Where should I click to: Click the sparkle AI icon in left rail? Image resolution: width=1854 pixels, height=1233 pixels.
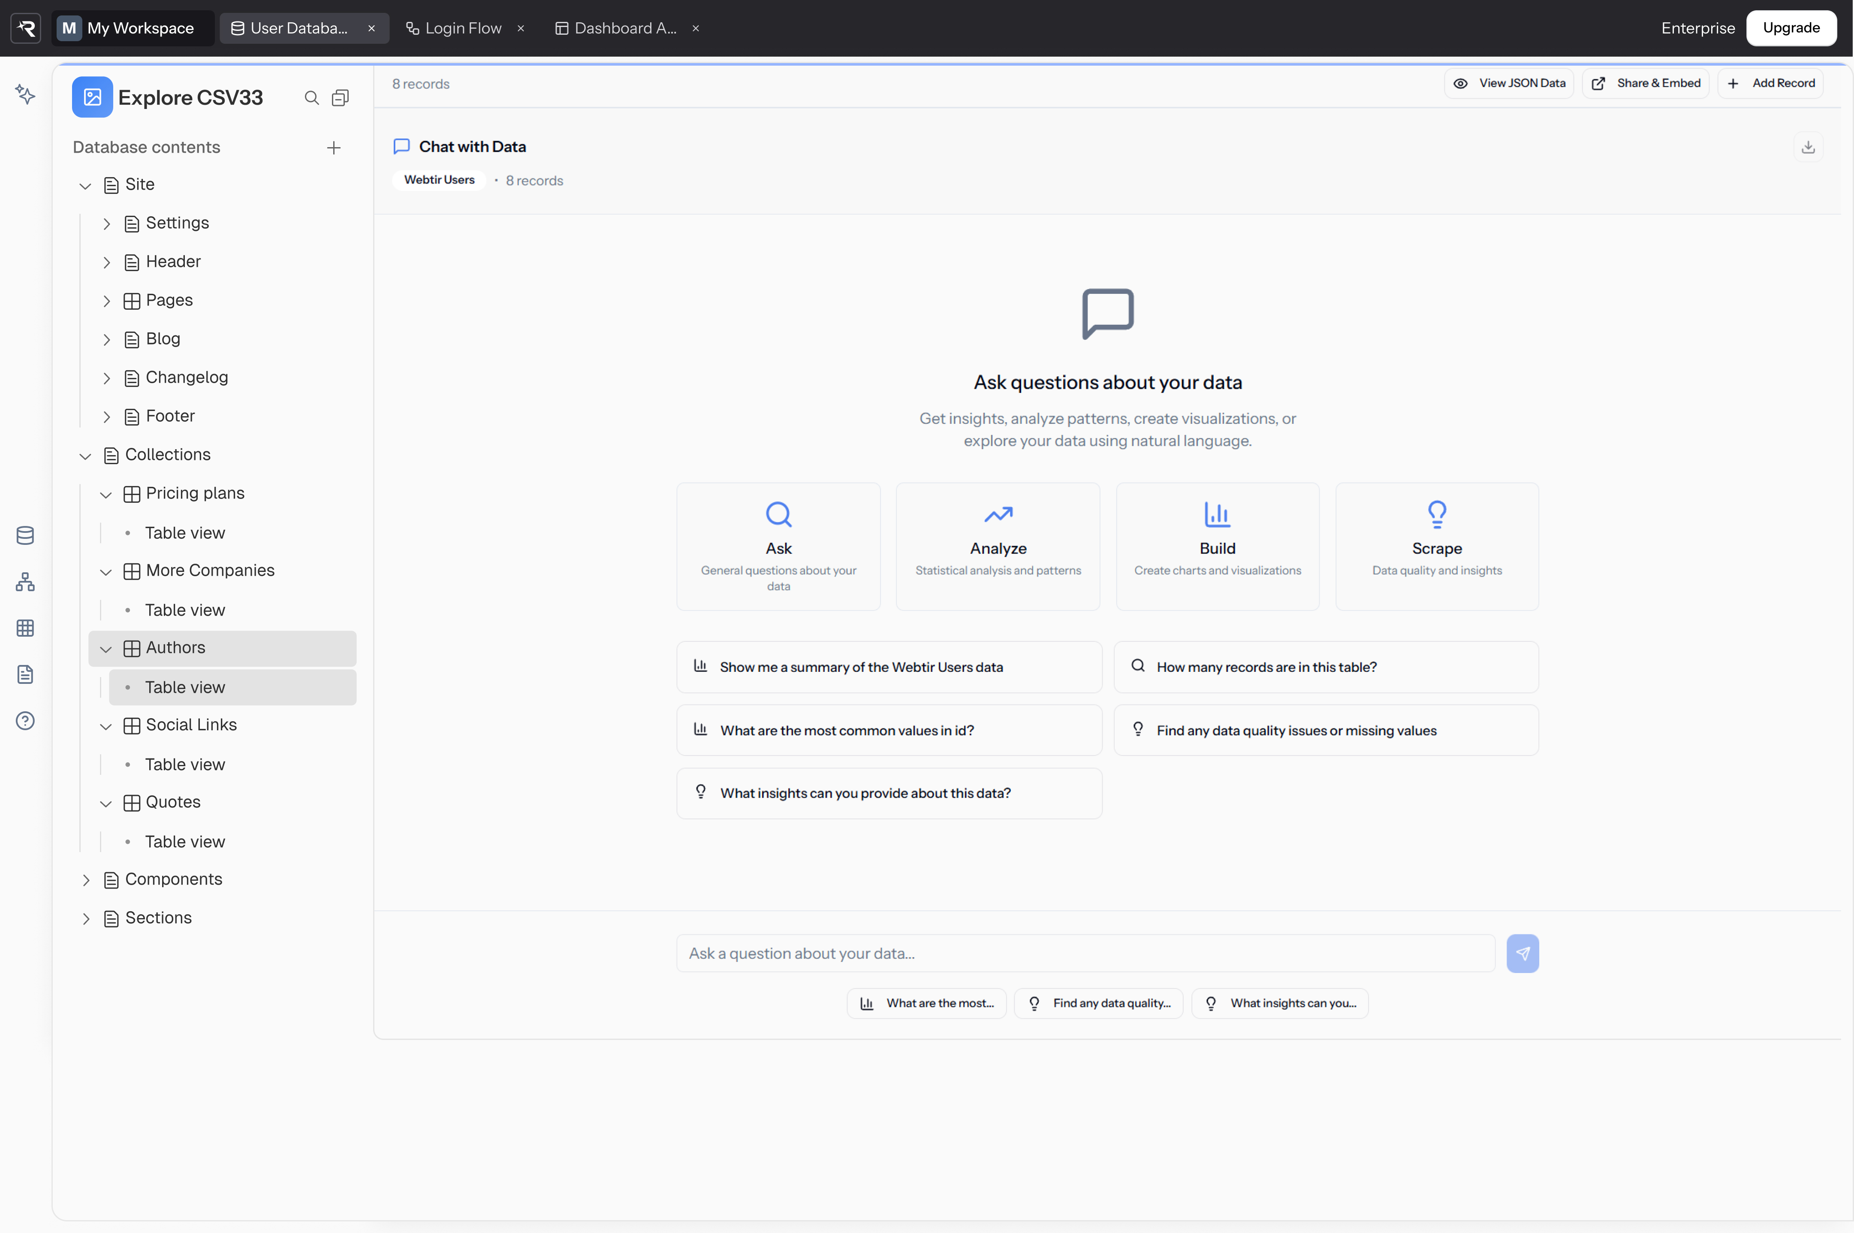click(25, 95)
